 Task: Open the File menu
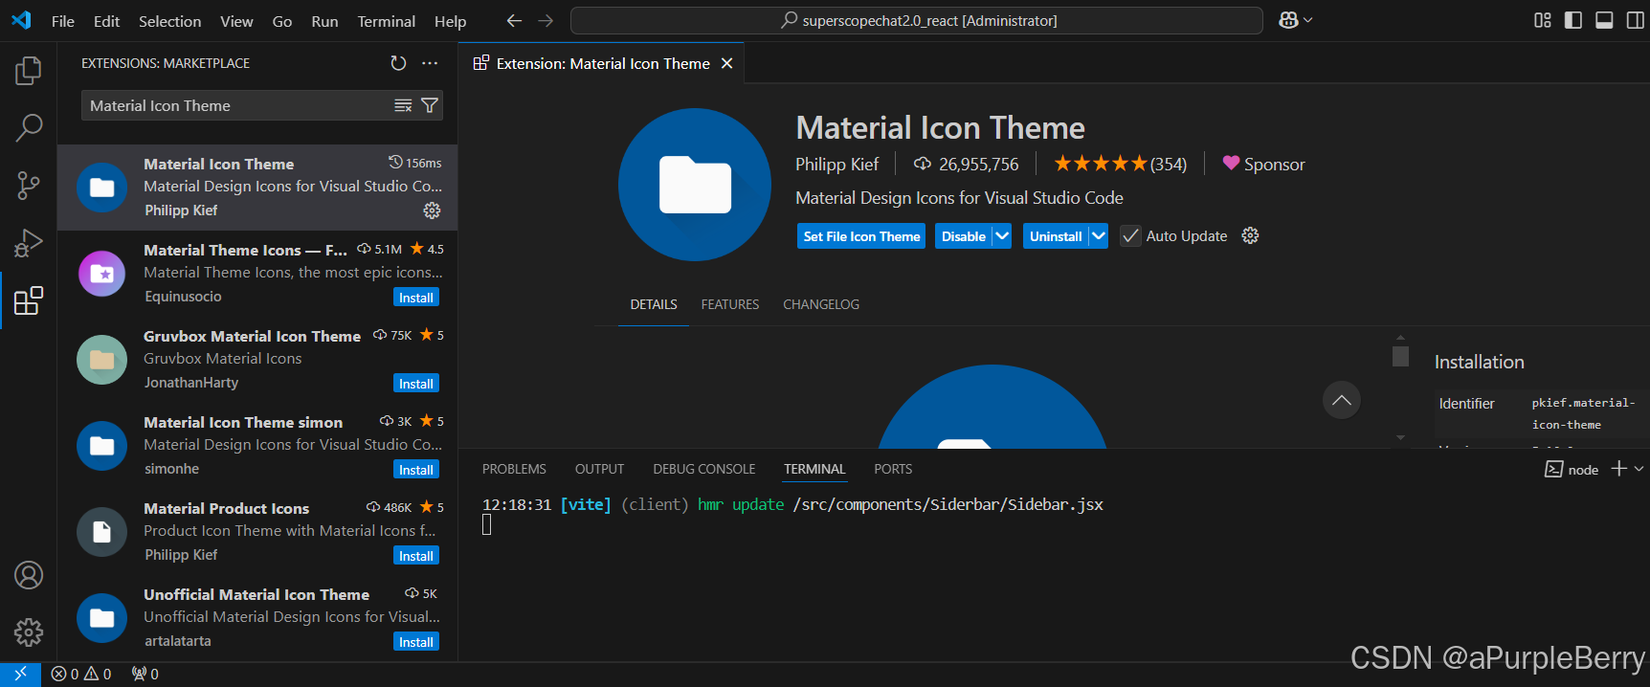(63, 21)
